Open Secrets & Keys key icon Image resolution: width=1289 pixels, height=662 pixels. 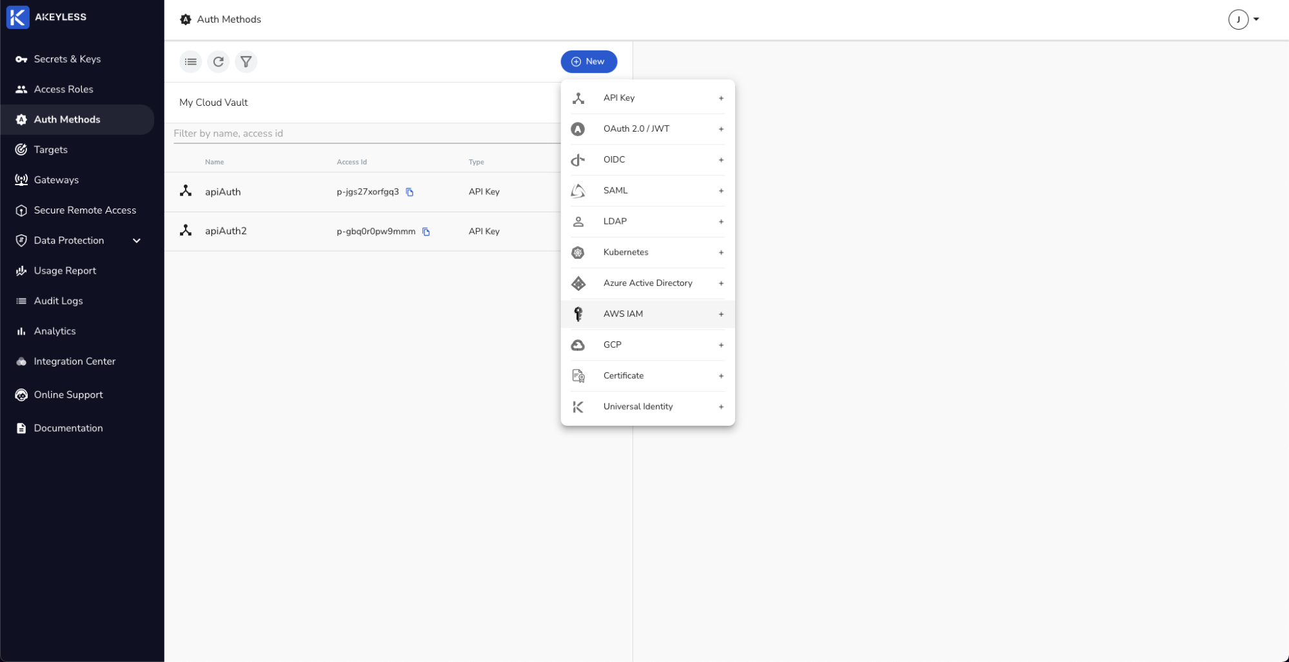pos(21,59)
